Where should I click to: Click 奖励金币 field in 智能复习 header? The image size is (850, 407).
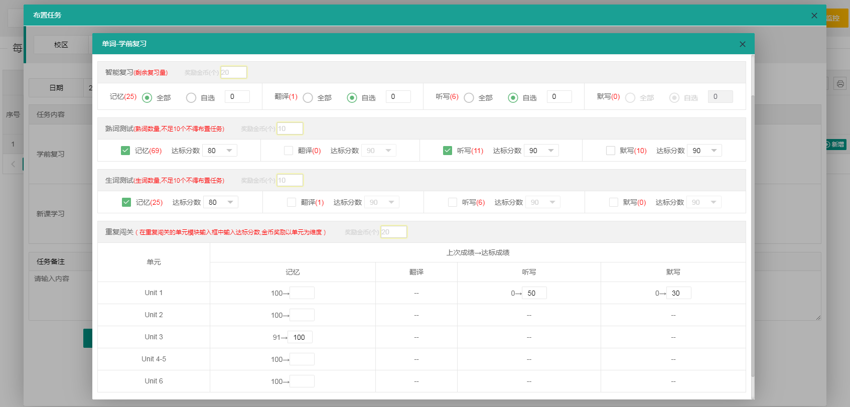[234, 72]
